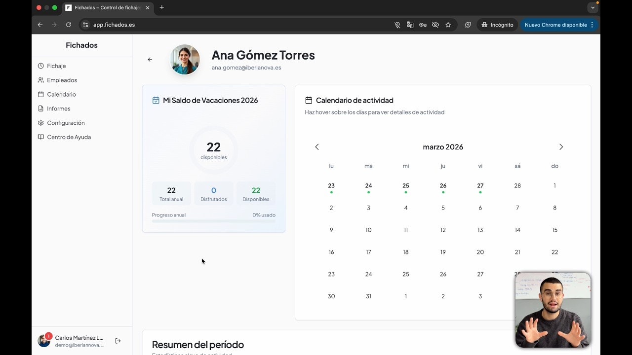Screen dimensions: 632x355
Task: Click the calendar-check icon in Mi Saldo de Vacaciones
Action: (x=156, y=101)
